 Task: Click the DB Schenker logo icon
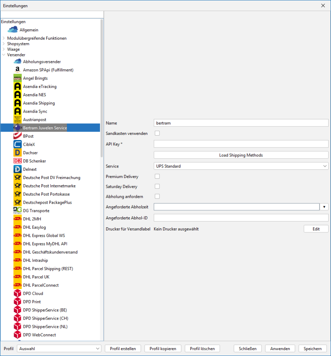(x=17, y=161)
